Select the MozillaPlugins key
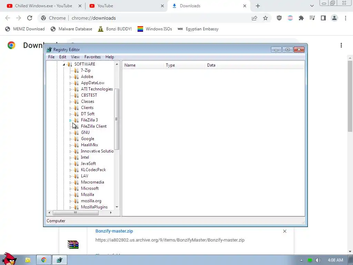This screenshot has height=265, width=353. tap(94, 207)
